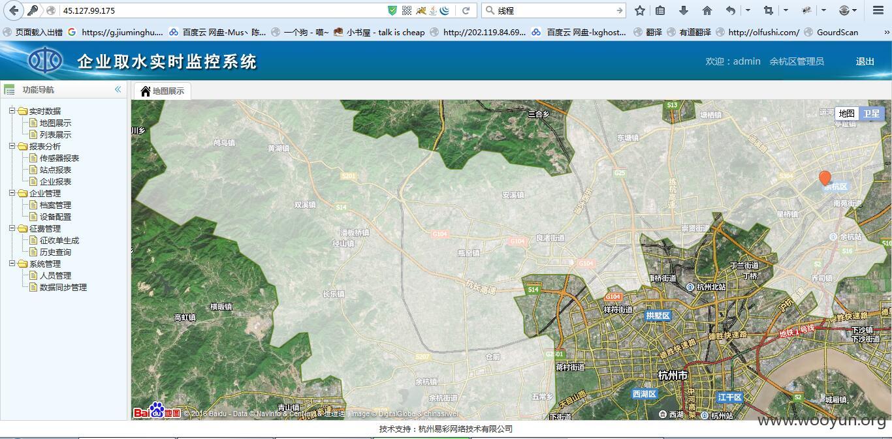Click the Tomcat icon in the address bar
Screen dimensions: 892x439
[421, 10]
